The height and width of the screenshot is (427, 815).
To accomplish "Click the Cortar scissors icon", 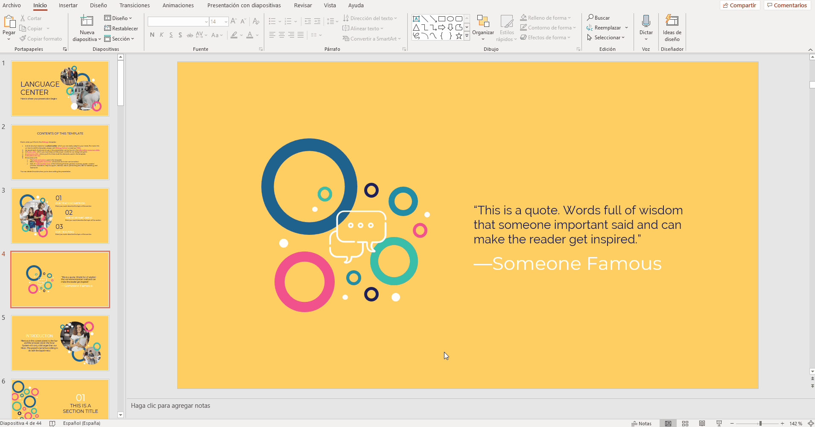I will click(23, 18).
